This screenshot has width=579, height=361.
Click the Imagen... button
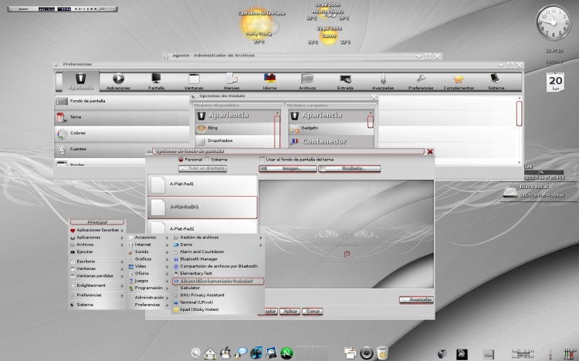(288, 169)
